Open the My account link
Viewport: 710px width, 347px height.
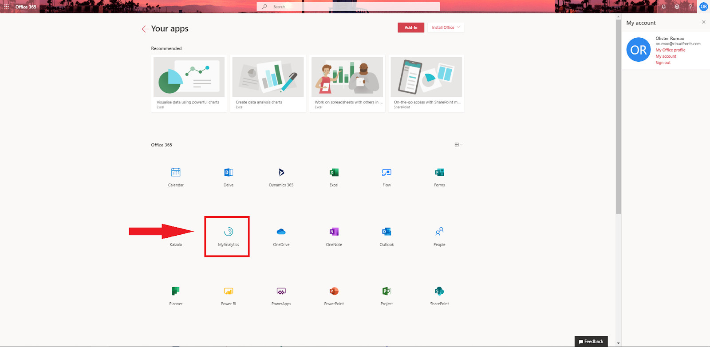[666, 56]
